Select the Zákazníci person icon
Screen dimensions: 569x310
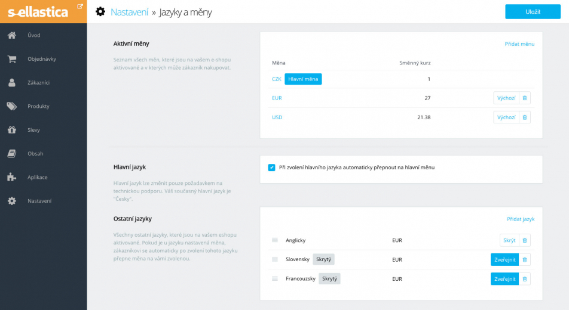12,83
